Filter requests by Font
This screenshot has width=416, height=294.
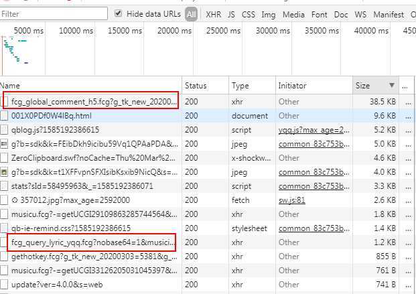click(319, 14)
